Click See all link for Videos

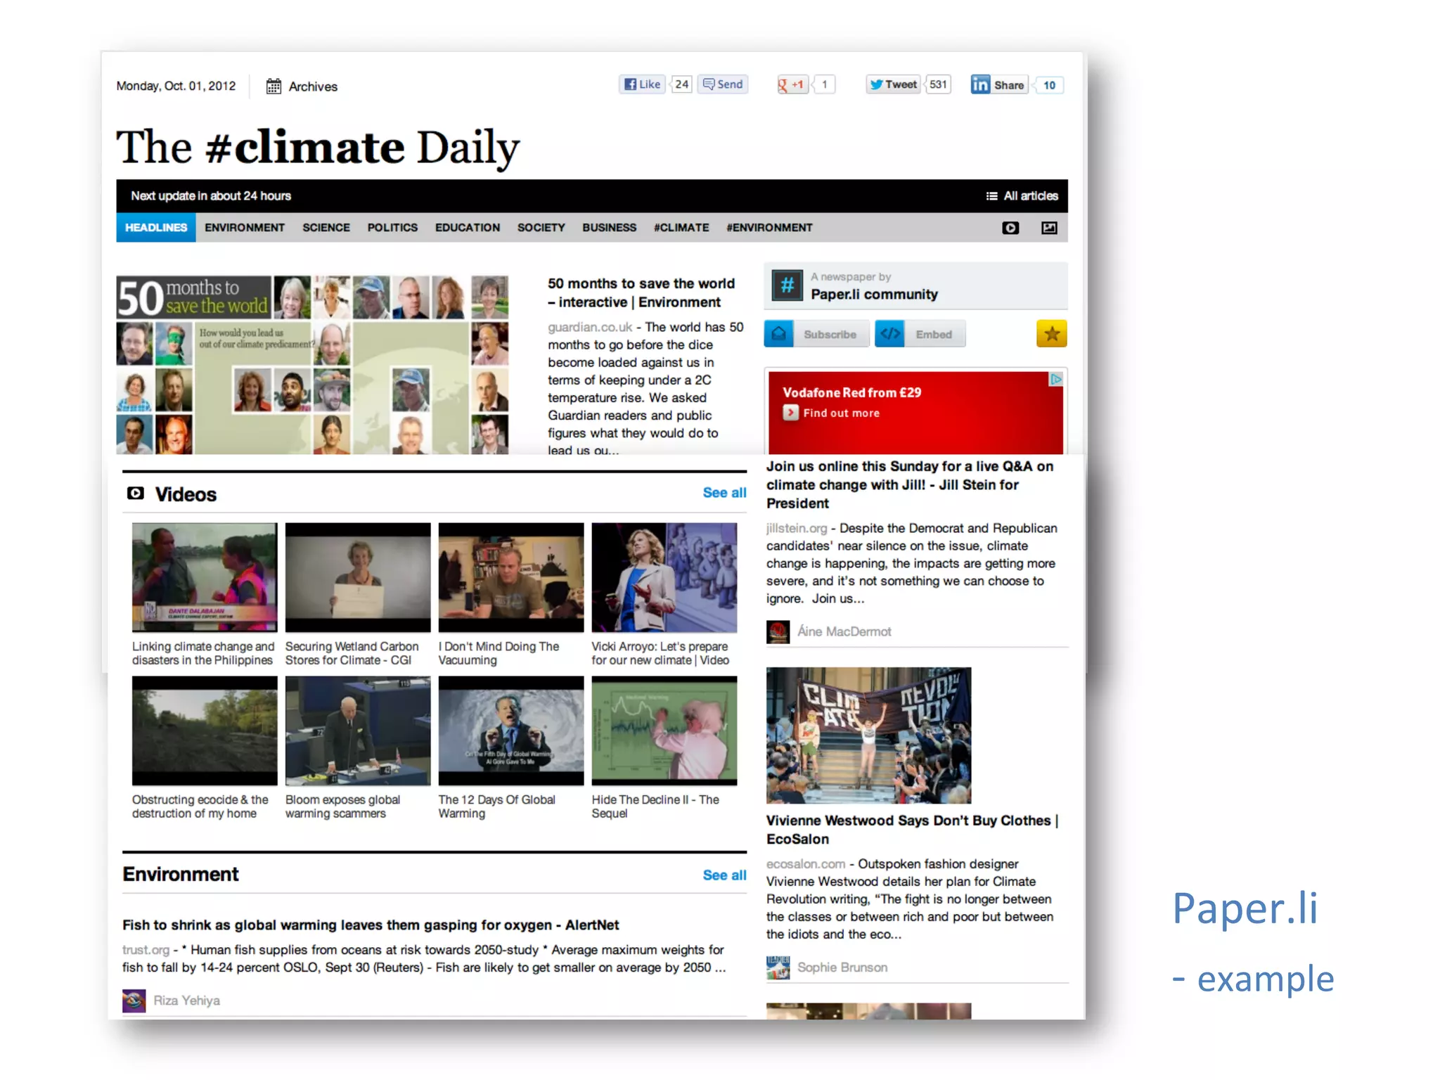coord(724,493)
